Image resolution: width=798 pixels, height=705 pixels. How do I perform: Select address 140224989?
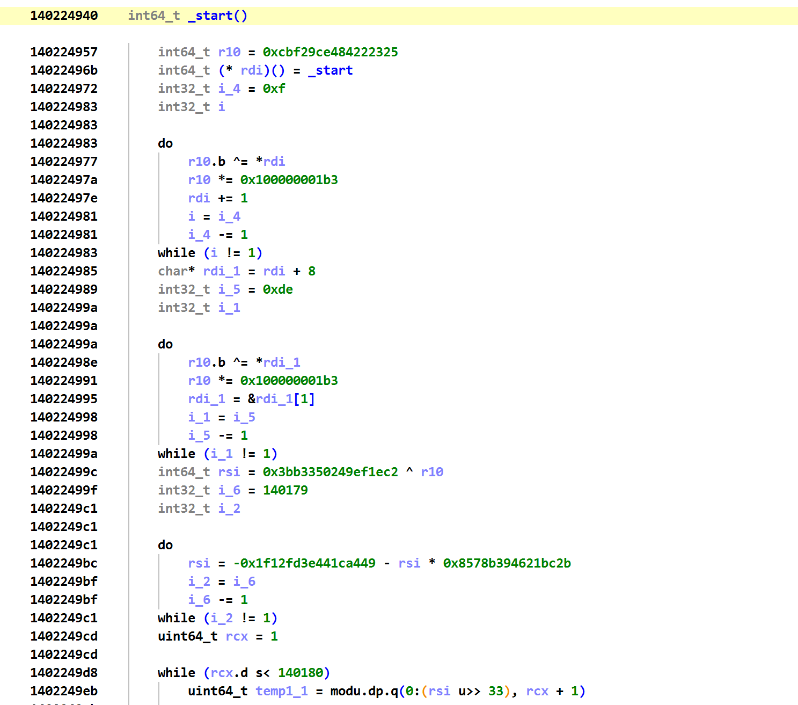point(64,289)
